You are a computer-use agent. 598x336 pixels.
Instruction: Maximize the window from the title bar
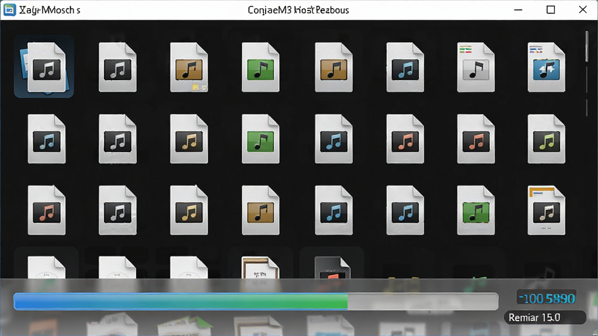[551, 9]
